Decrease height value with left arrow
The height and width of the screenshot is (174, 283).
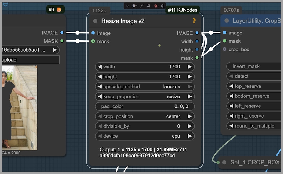(x=100, y=77)
